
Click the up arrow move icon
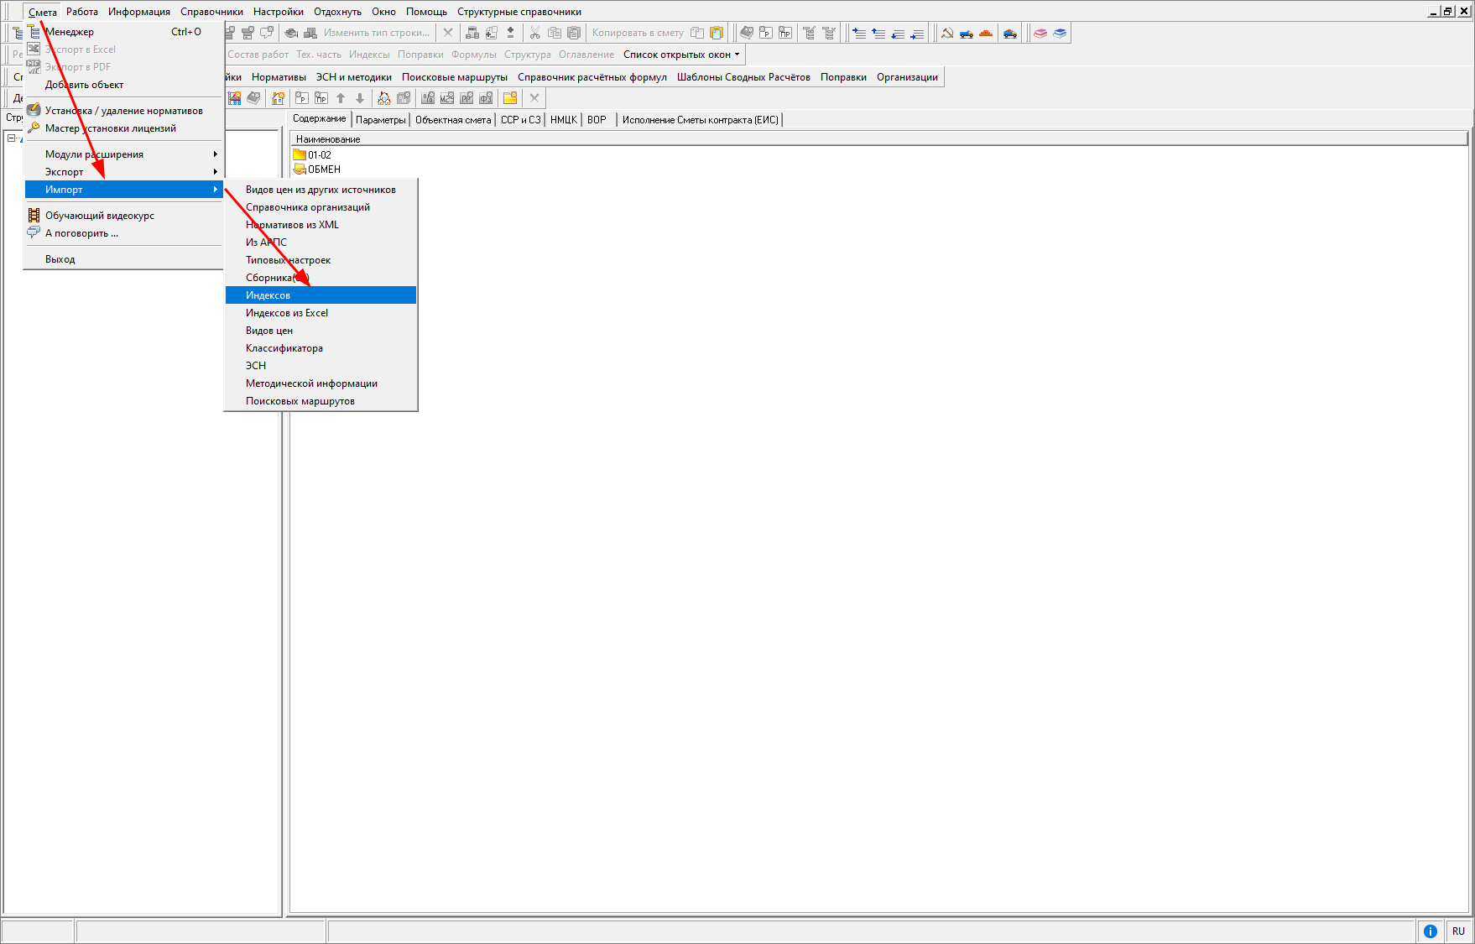point(341,98)
